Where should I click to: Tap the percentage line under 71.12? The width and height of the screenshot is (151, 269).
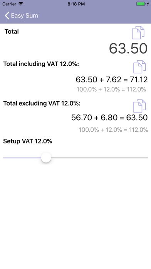click(111, 90)
